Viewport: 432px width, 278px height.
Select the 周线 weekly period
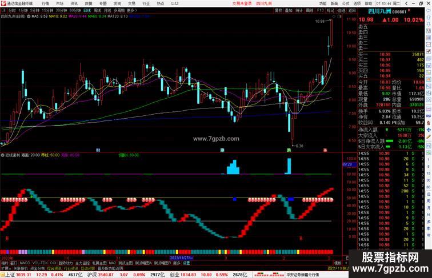pyautogui.click(x=97, y=10)
